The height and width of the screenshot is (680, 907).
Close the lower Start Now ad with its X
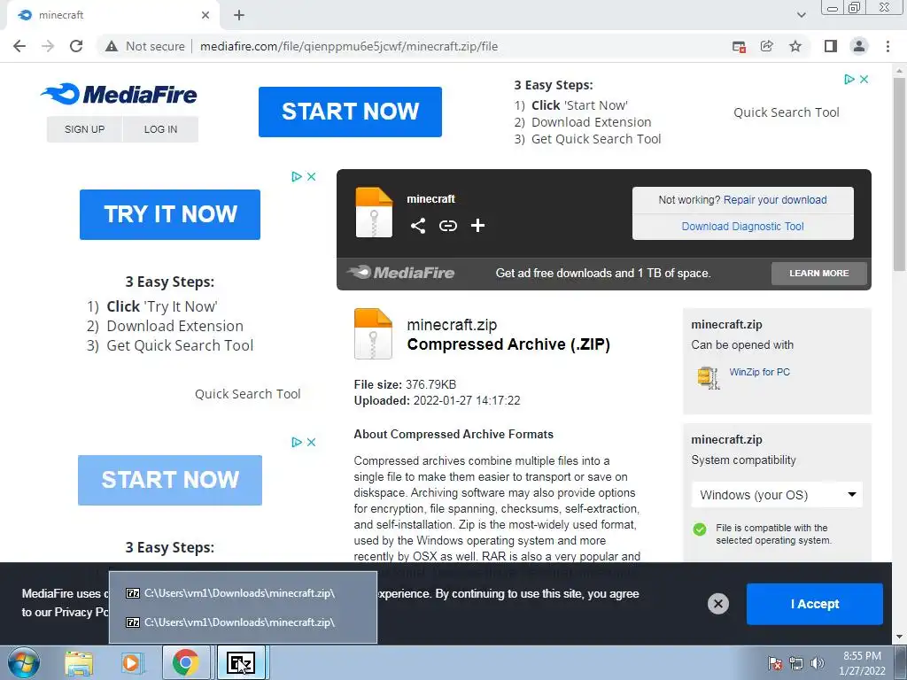(x=311, y=442)
